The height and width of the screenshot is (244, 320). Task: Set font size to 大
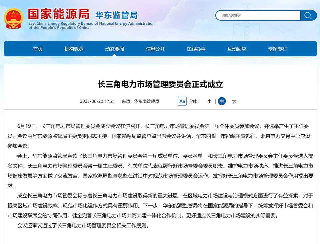point(234,101)
